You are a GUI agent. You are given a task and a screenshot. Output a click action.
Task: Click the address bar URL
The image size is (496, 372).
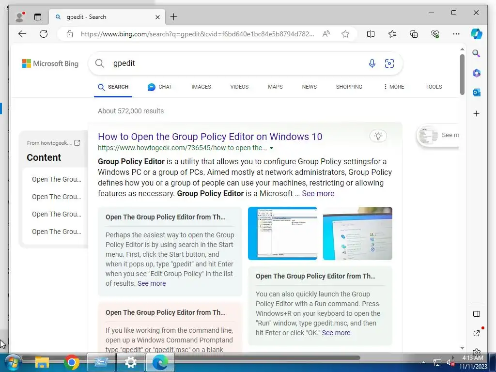click(198, 34)
